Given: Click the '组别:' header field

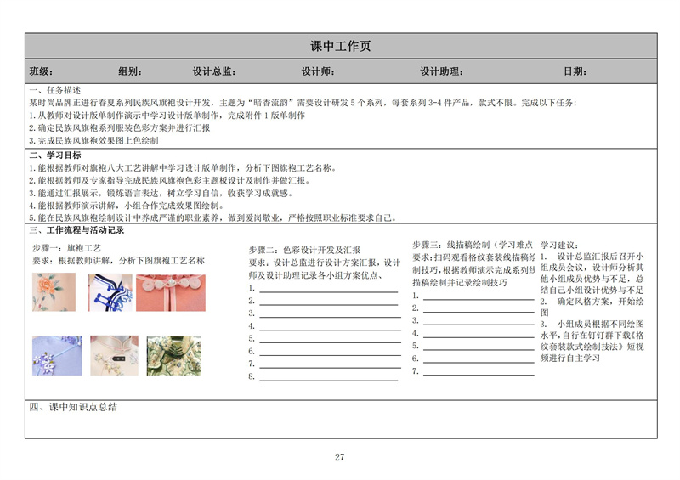Looking at the screenshot, I should [x=130, y=71].
